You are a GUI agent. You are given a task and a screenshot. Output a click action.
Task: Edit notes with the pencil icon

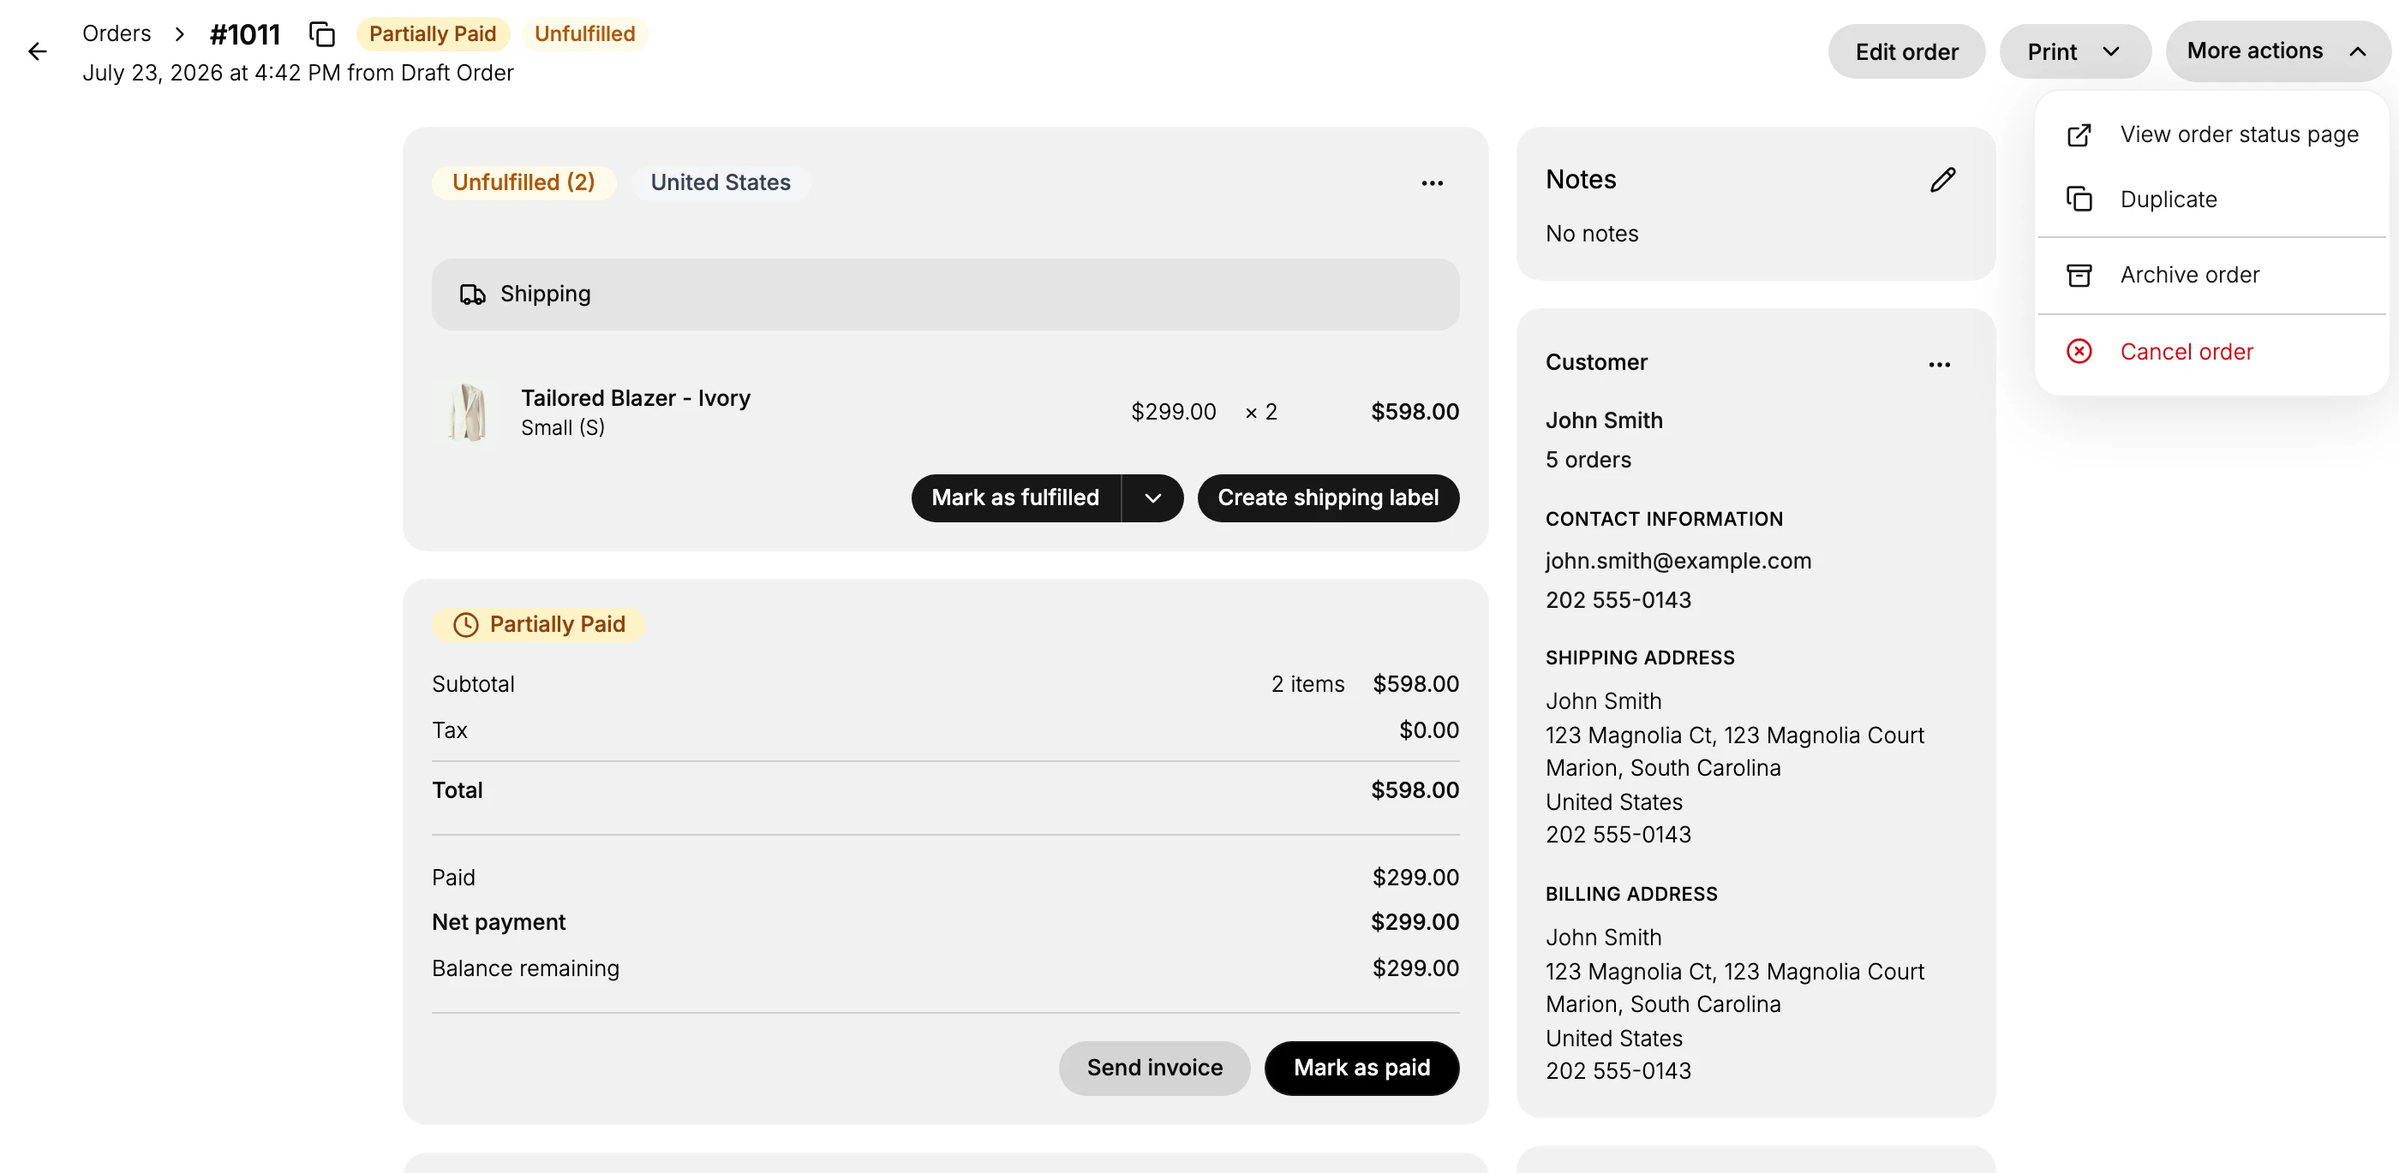[x=1942, y=180]
